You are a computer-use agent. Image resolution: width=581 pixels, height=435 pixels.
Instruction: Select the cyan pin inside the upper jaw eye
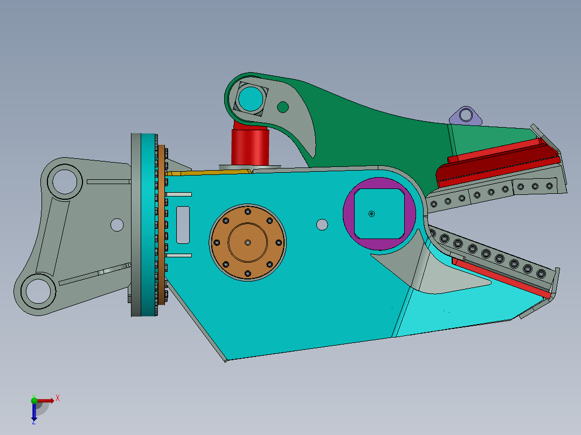(x=251, y=99)
